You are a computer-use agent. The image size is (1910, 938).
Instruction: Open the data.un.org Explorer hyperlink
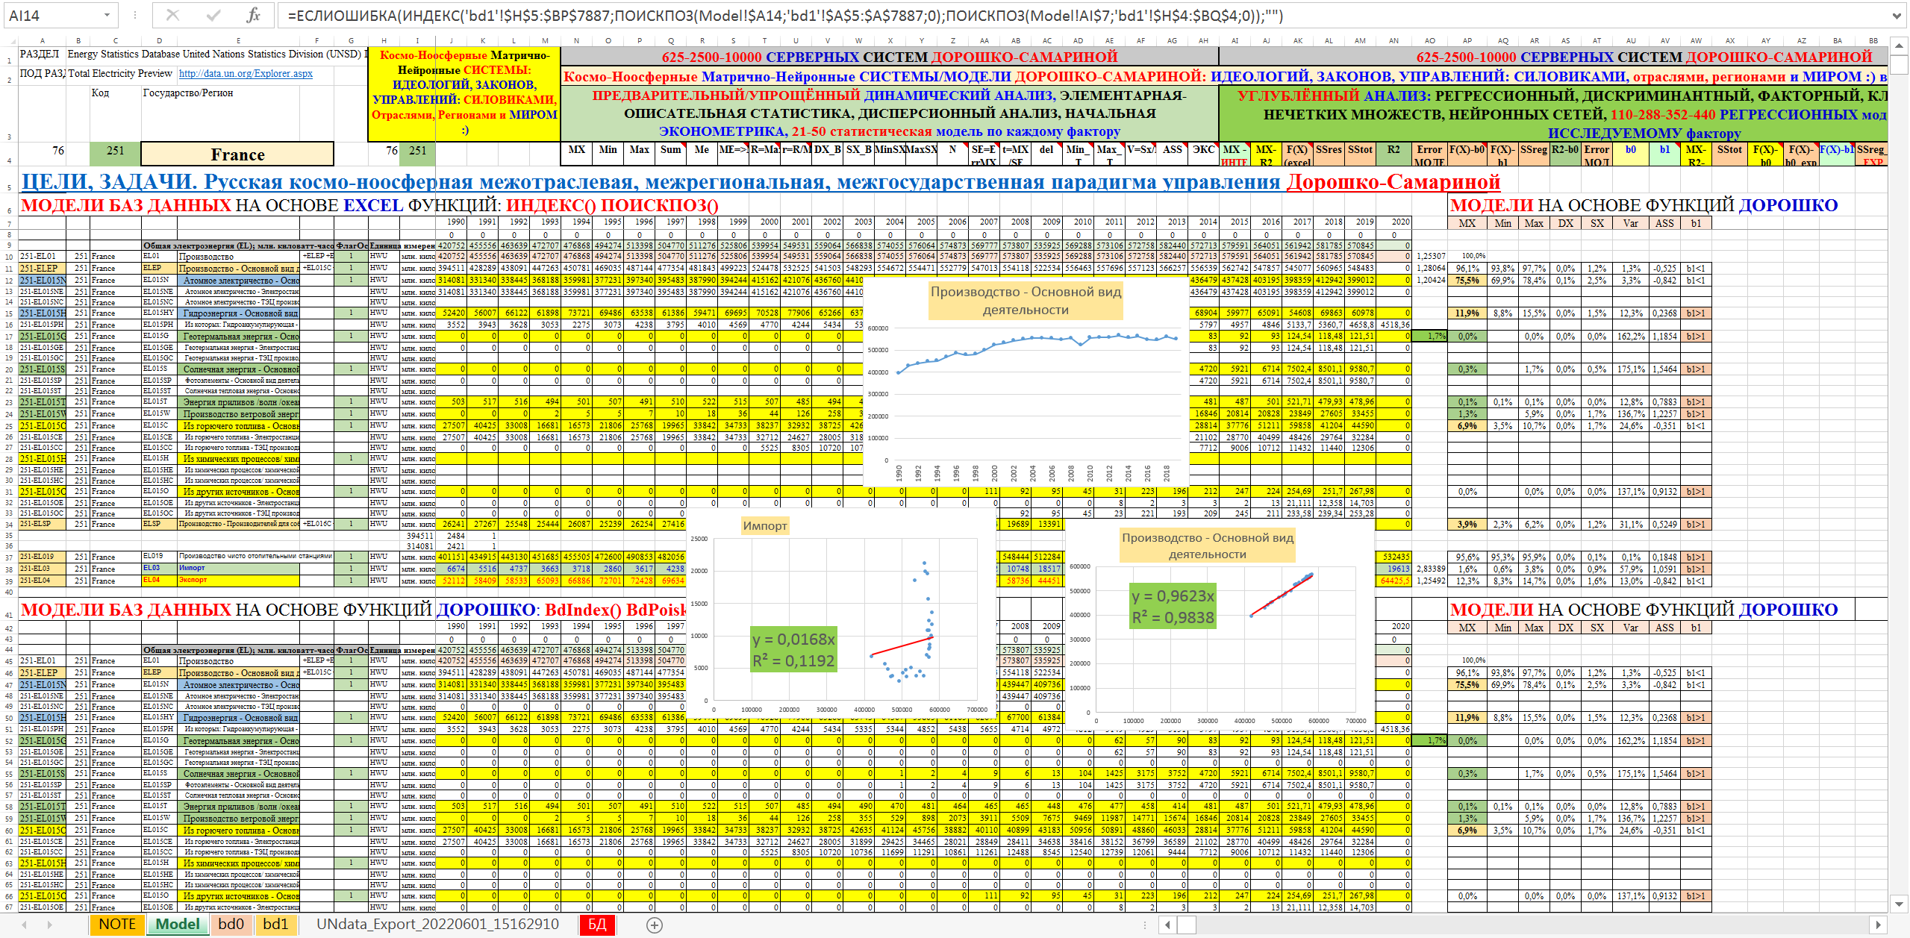pos(246,73)
